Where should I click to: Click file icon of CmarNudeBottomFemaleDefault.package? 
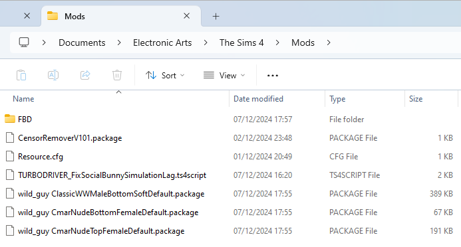(10, 212)
